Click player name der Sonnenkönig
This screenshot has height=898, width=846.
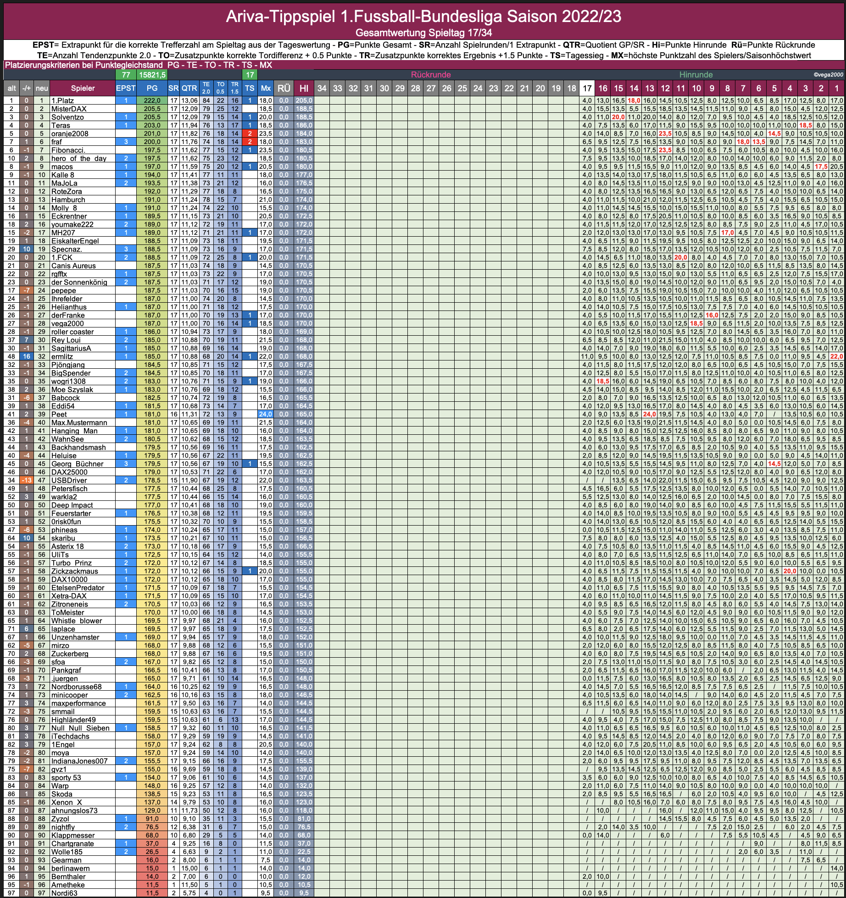pyautogui.click(x=79, y=282)
